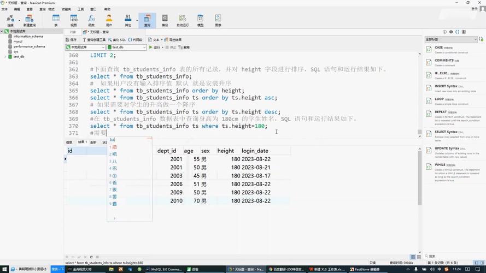Open the 模型 (Model) toolbar icon

coord(201,20)
